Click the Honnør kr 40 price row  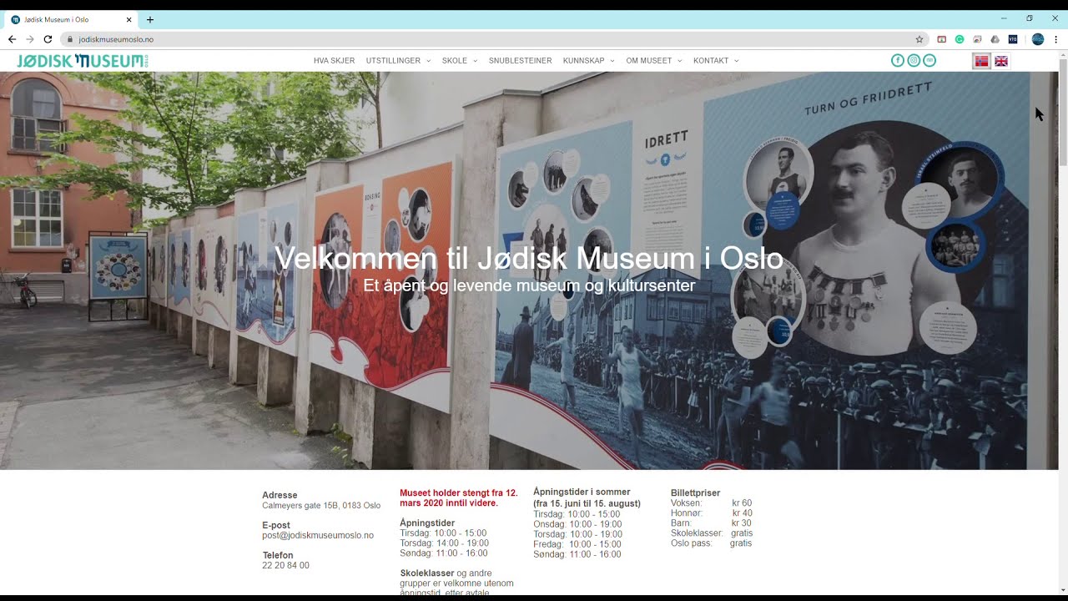click(711, 513)
